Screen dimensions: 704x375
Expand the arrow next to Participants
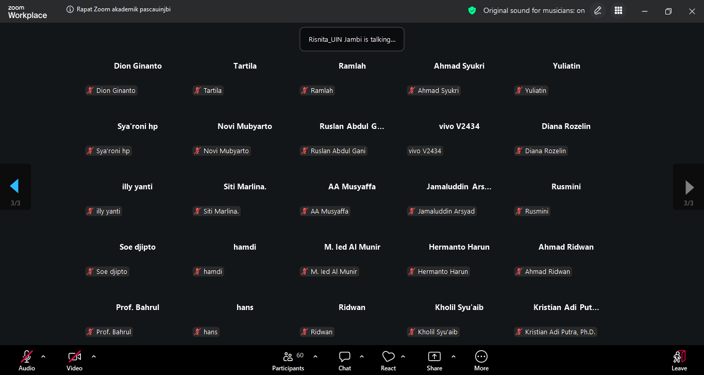[315, 356]
